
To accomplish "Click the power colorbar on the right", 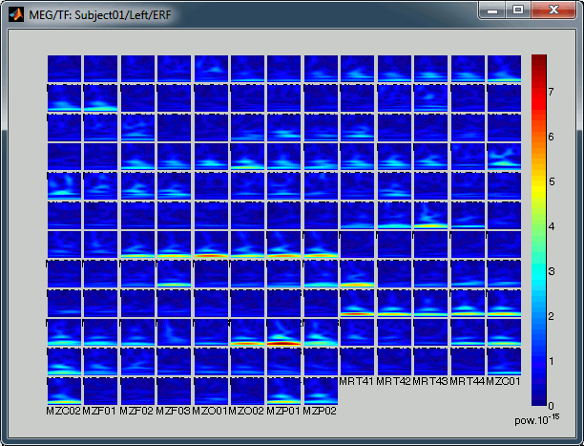I will [540, 229].
